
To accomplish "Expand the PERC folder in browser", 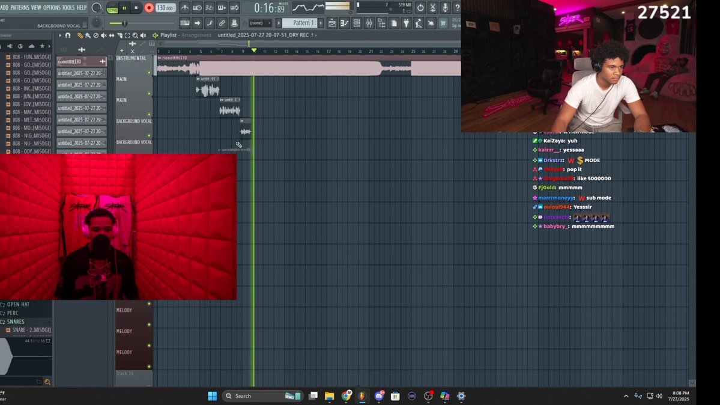I will [13, 313].
